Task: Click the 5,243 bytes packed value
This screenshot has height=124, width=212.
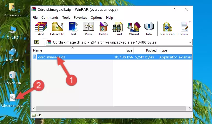Action: (x=144, y=57)
